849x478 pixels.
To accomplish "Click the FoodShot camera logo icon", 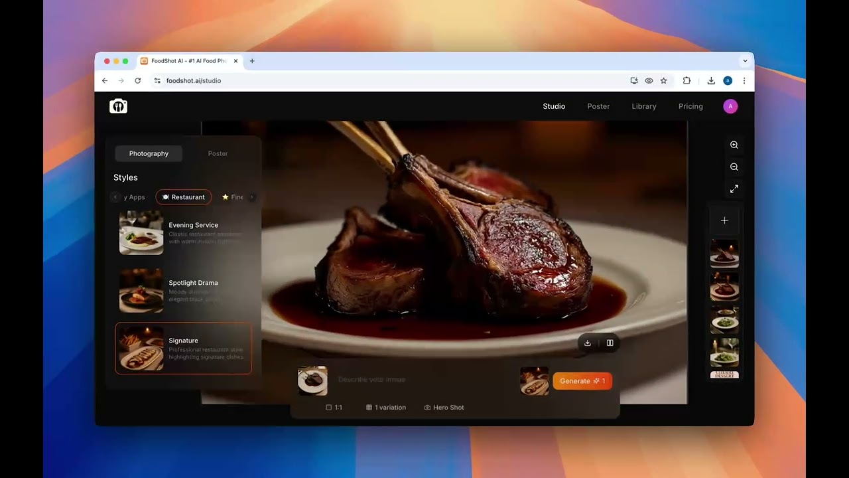I will [x=118, y=106].
